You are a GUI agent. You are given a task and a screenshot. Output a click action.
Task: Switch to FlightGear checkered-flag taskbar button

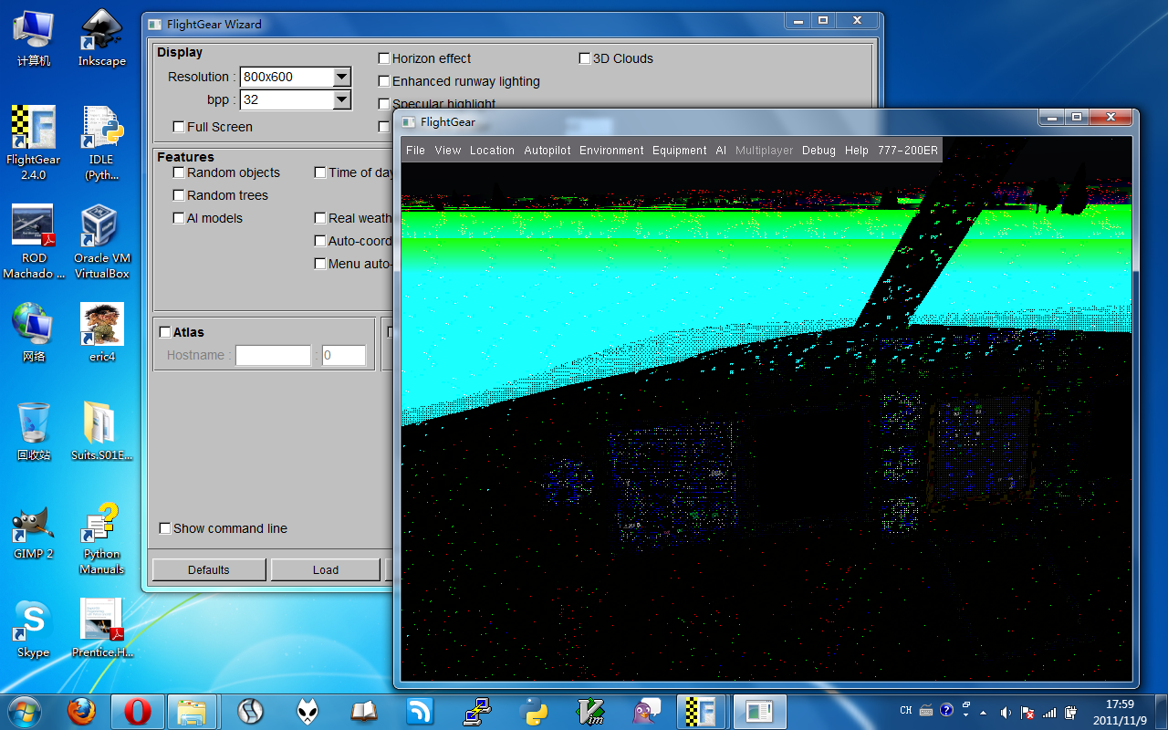pyautogui.click(x=701, y=711)
